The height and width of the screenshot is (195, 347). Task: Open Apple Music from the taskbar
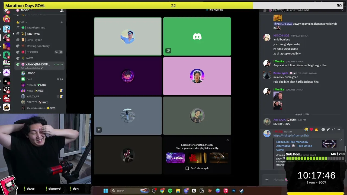[x=226, y=191]
